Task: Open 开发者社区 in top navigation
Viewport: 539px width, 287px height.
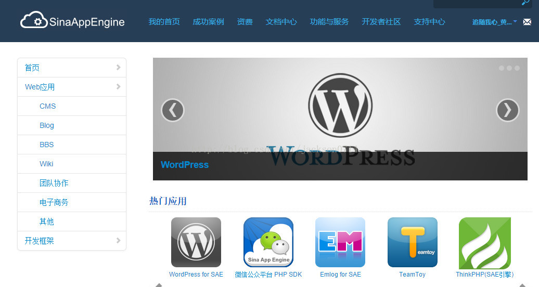Action: coord(381,22)
